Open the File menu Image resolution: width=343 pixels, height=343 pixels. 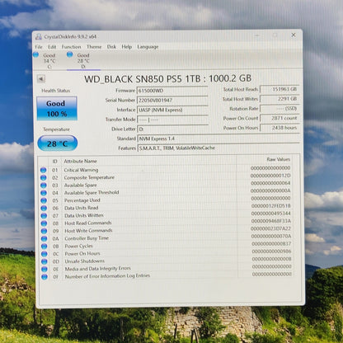click(39, 47)
